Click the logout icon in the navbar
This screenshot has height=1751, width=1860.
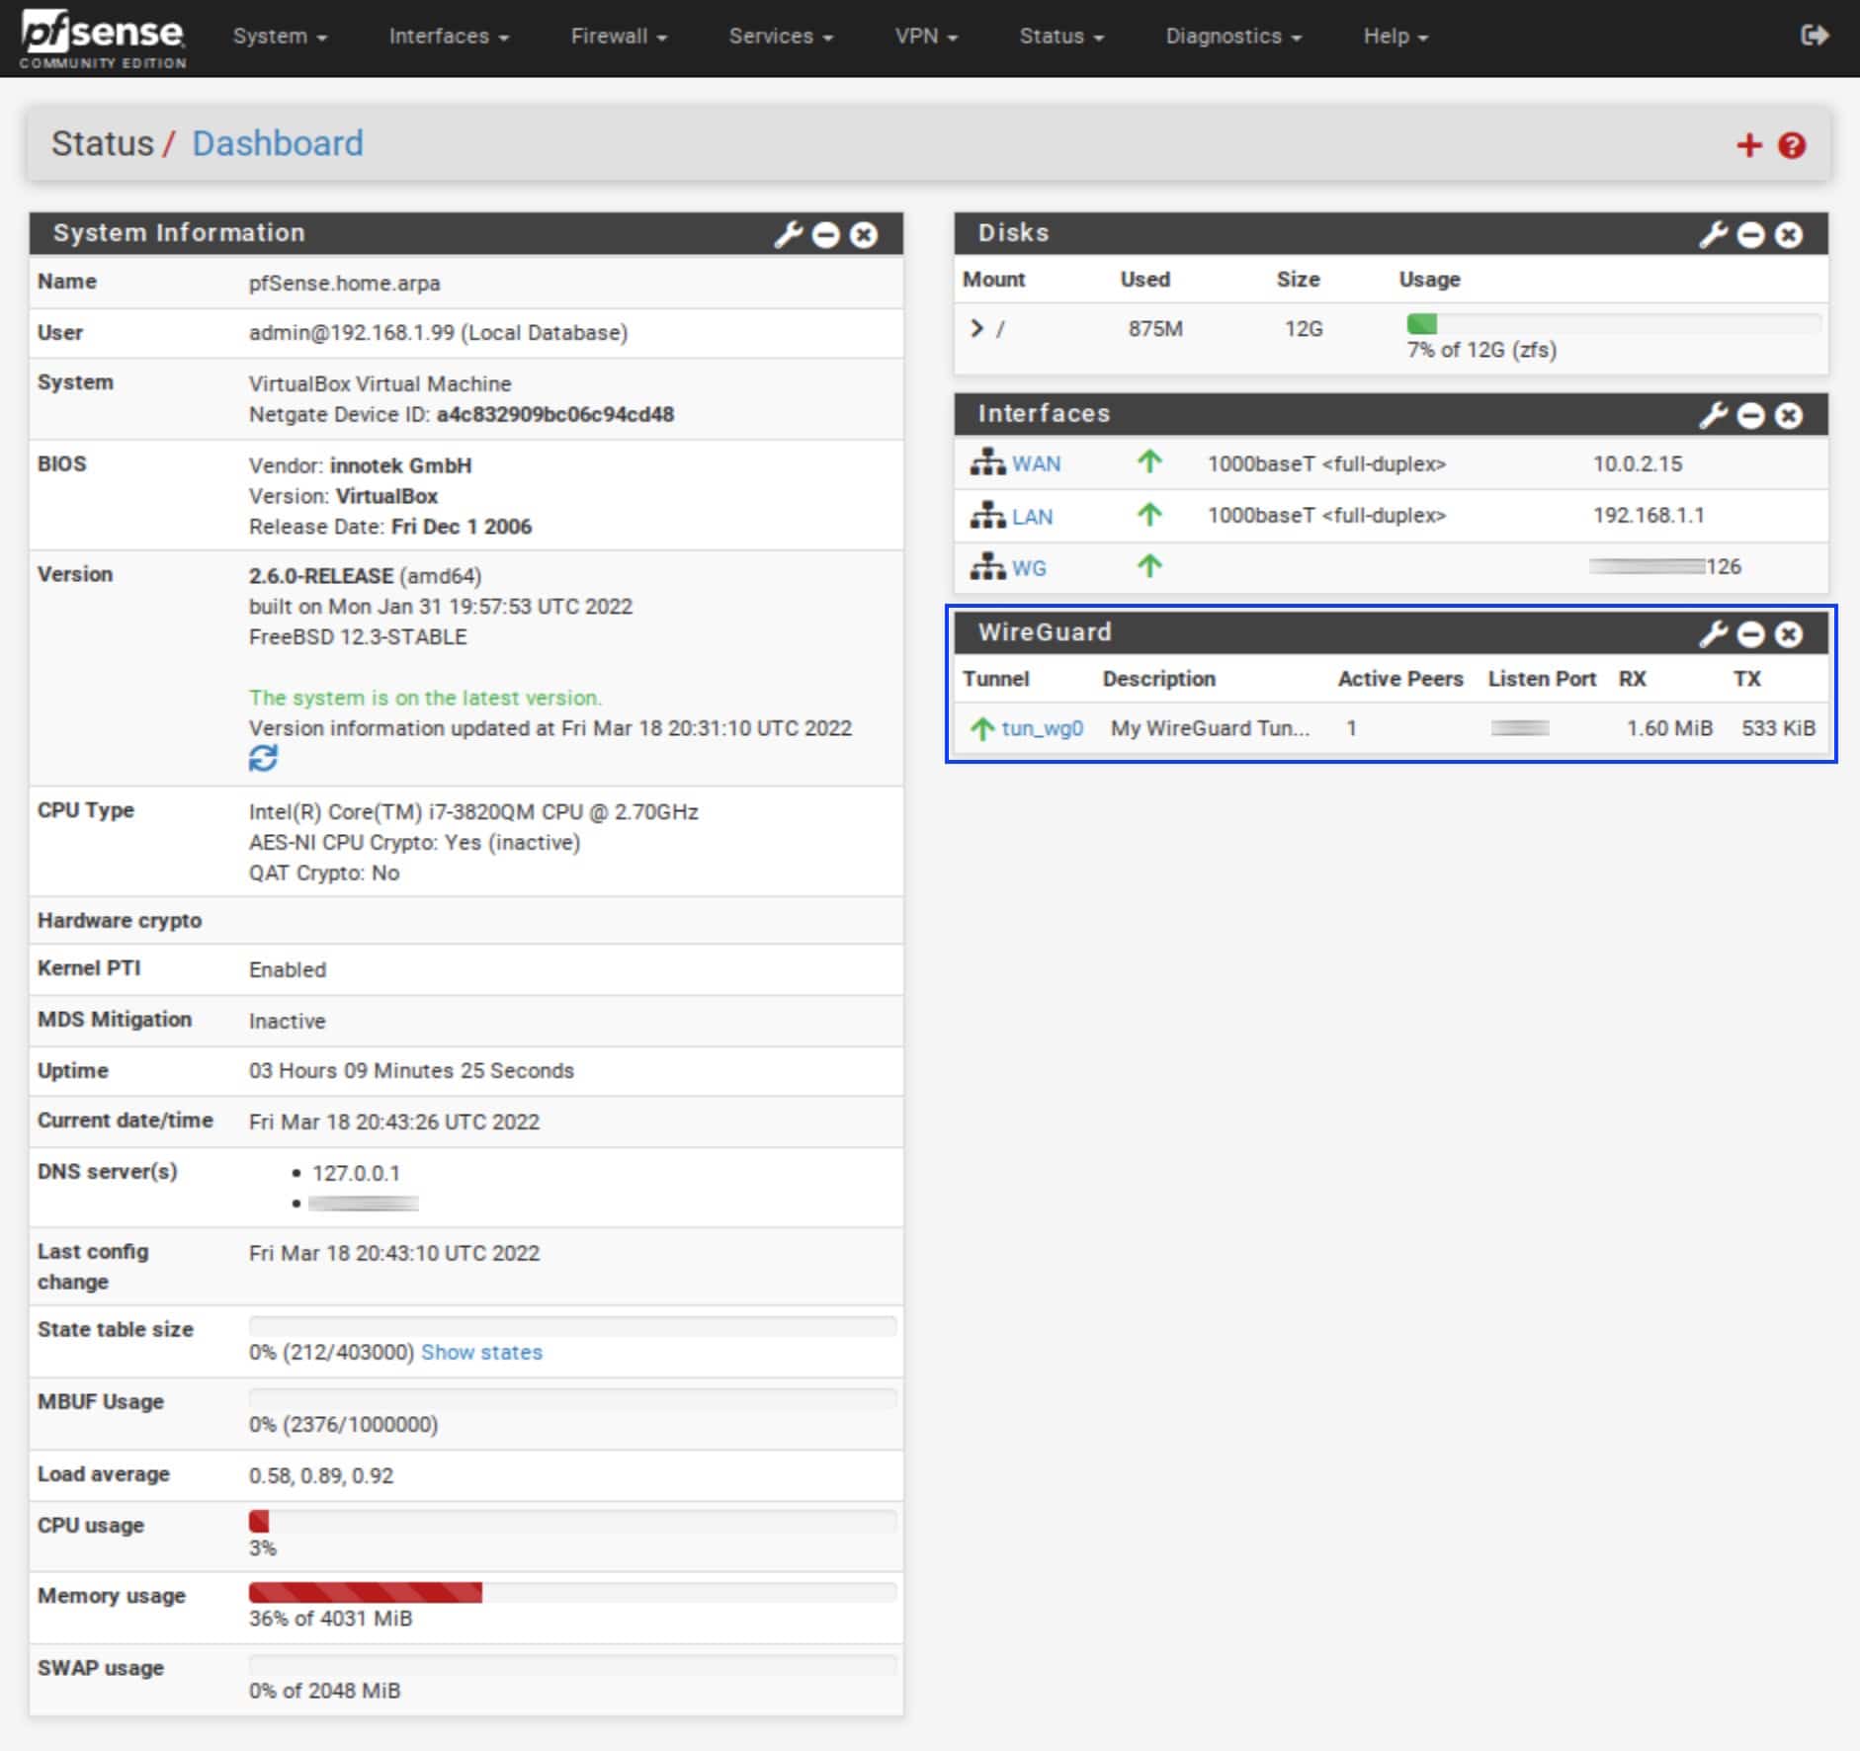(x=1815, y=36)
